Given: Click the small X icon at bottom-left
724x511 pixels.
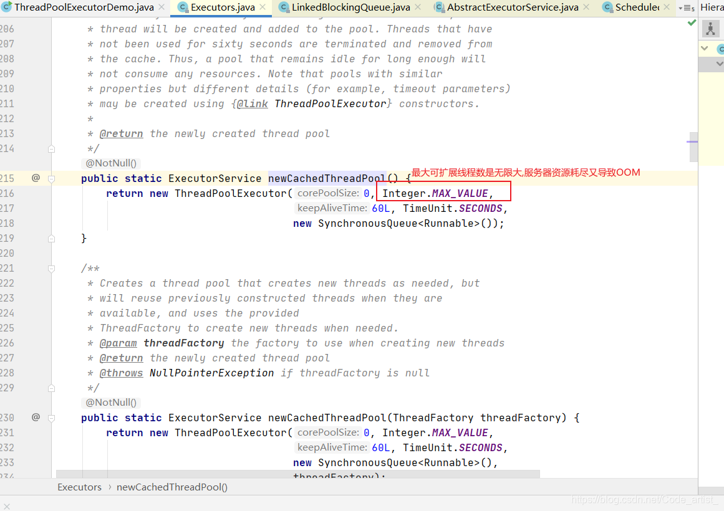Looking at the screenshot, I should [6, 507].
